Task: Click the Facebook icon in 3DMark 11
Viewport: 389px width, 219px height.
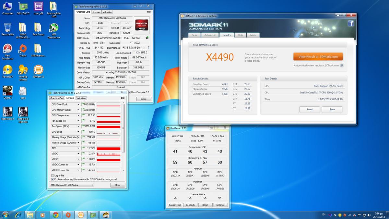Action: click(350, 23)
